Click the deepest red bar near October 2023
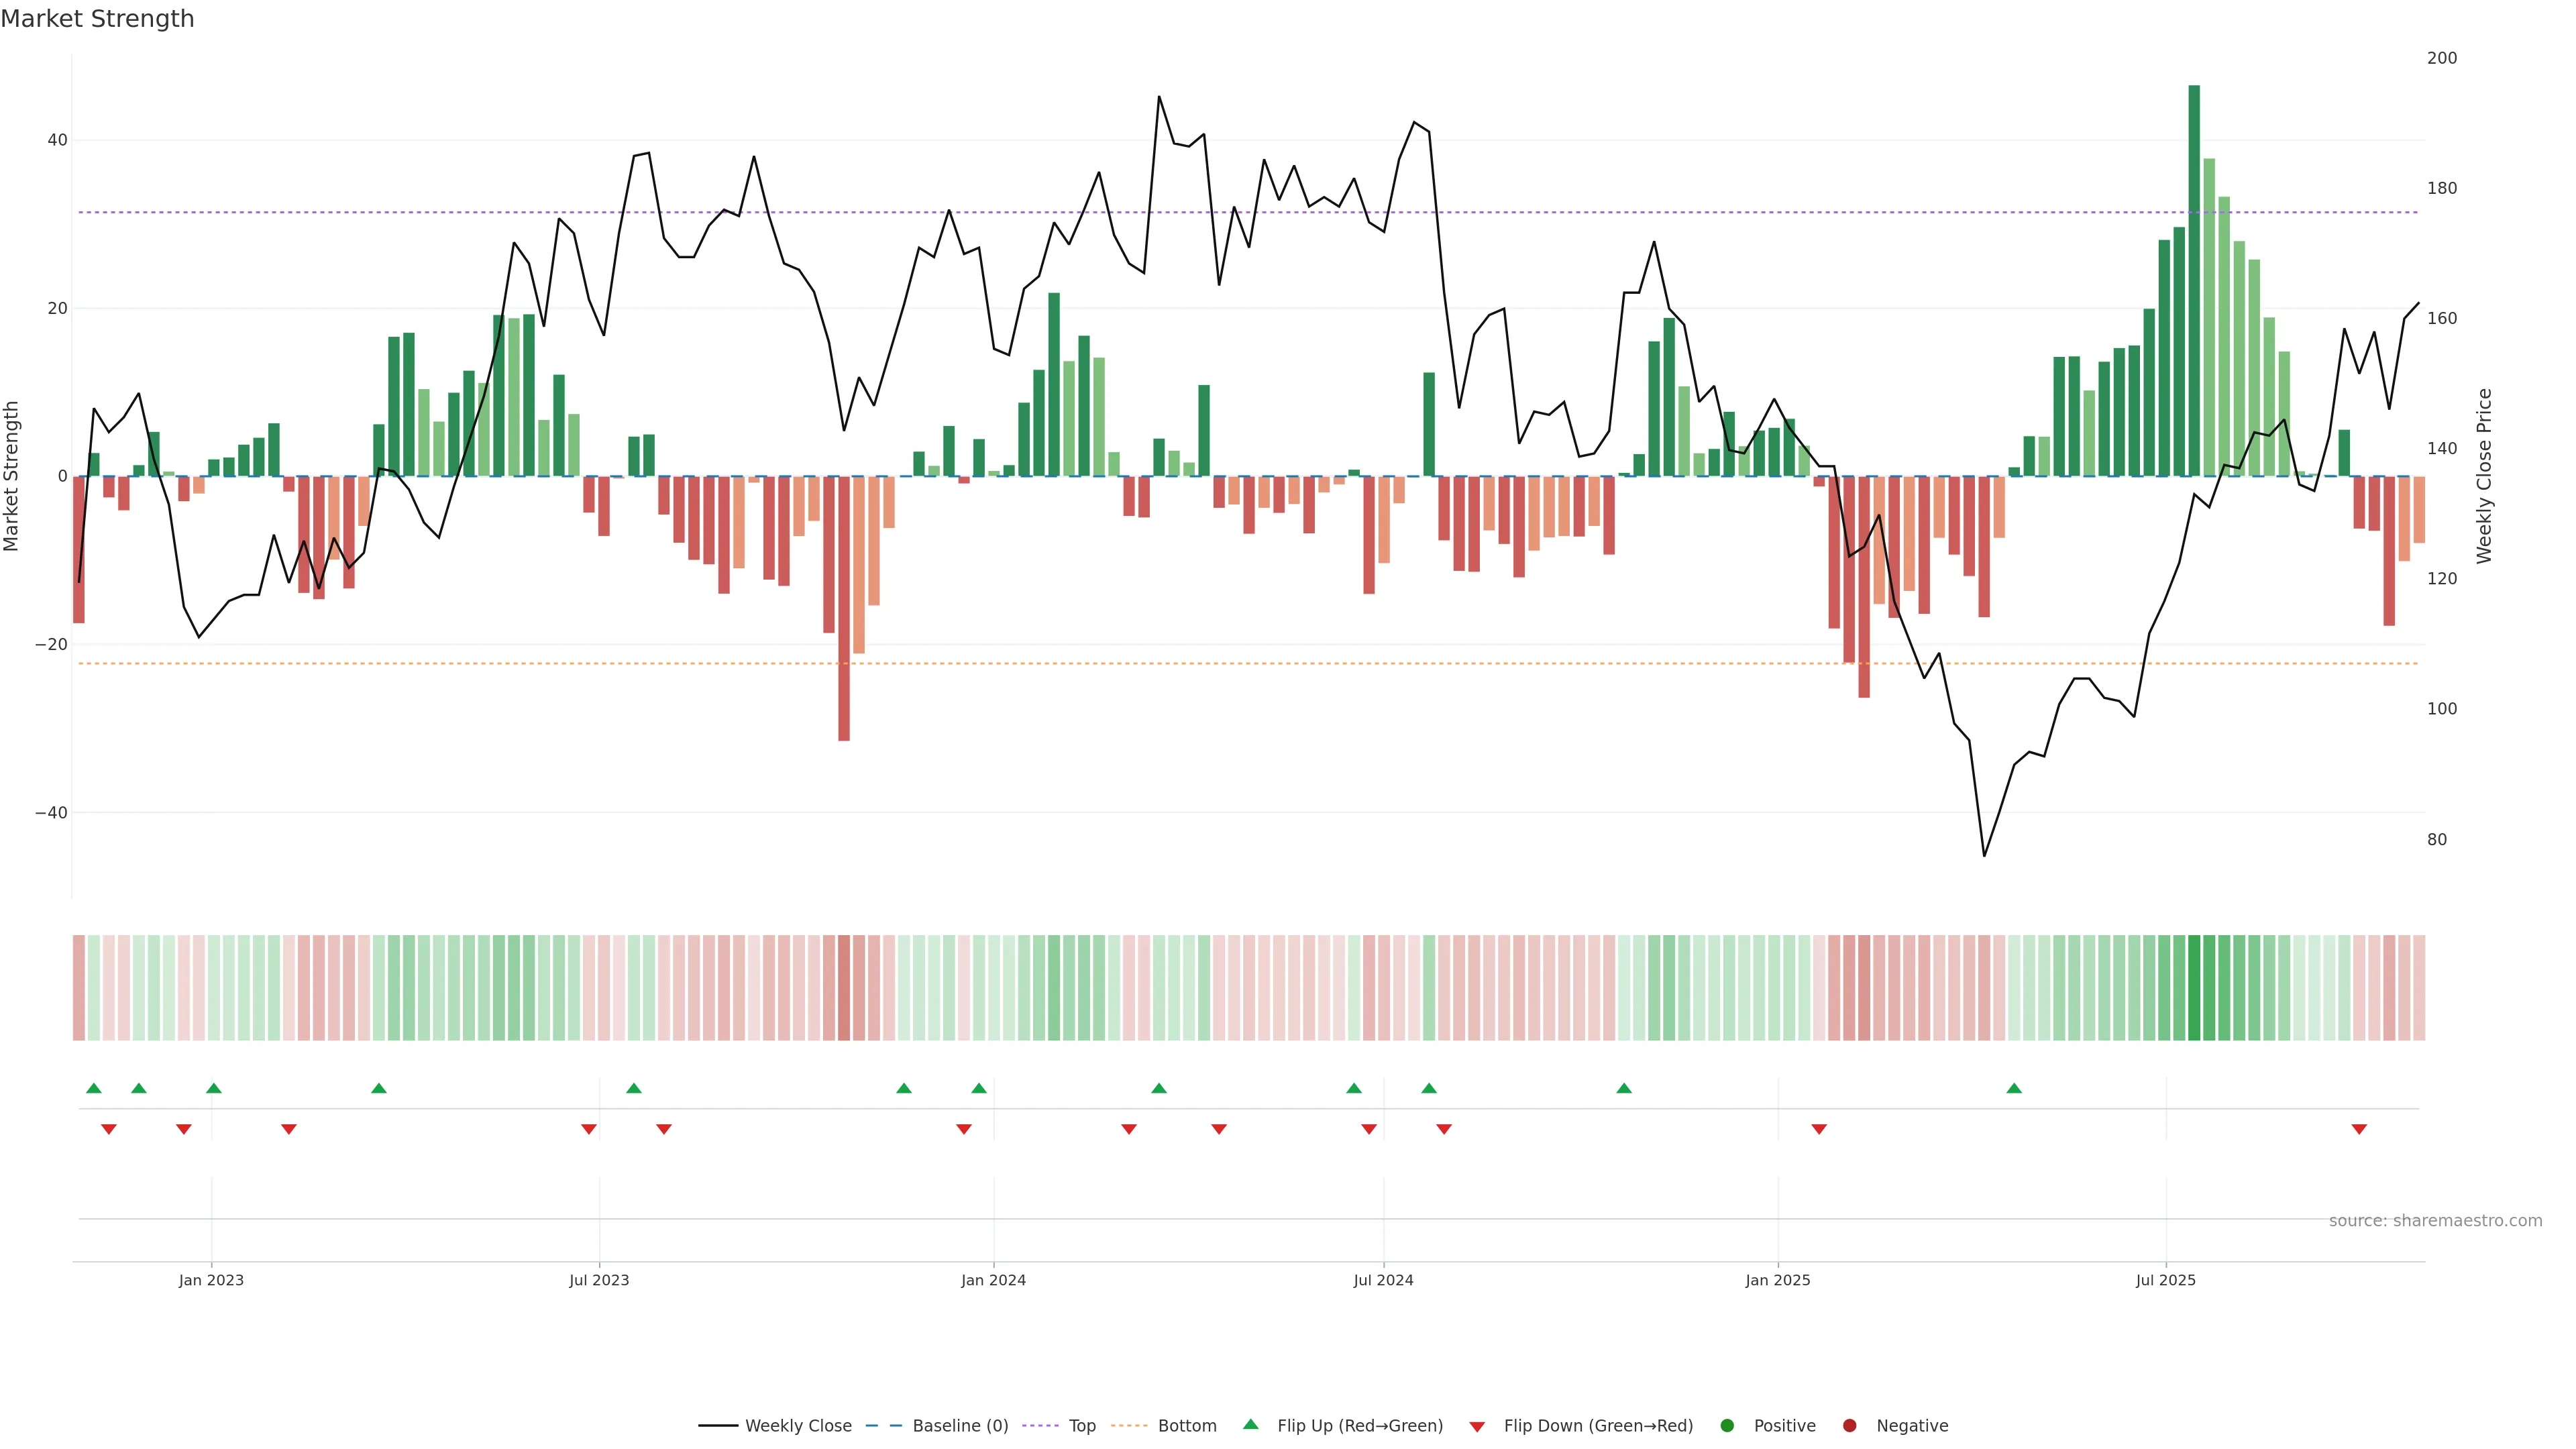Image resolution: width=2576 pixels, height=1449 pixels. point(844,608)
